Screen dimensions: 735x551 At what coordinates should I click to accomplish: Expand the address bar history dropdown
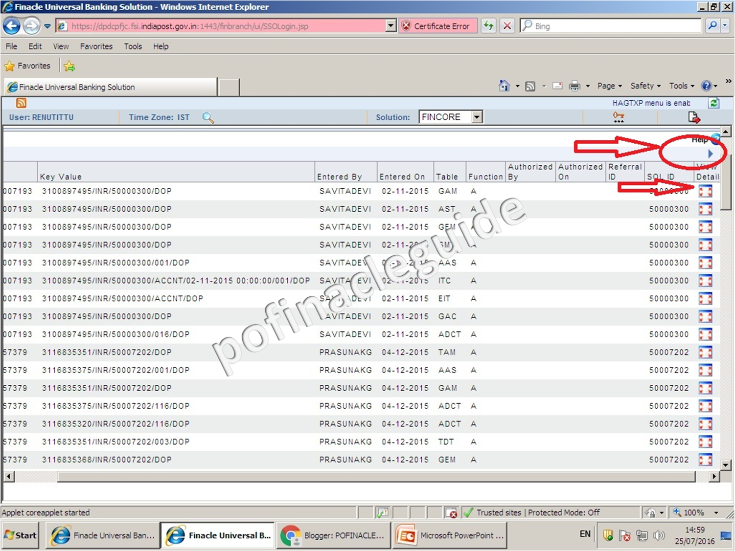(390, 25)
